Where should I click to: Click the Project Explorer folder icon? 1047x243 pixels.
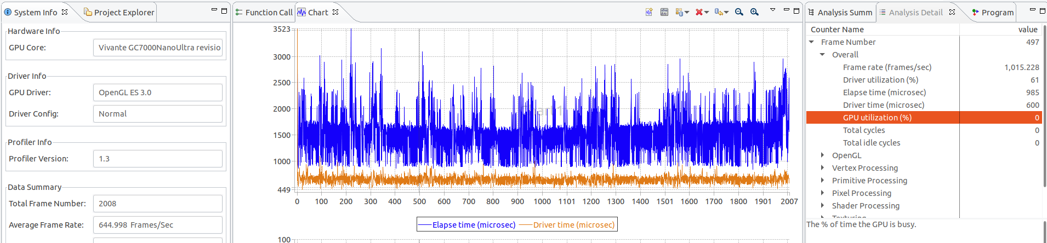pyautogui.click(x=88, y=12)
